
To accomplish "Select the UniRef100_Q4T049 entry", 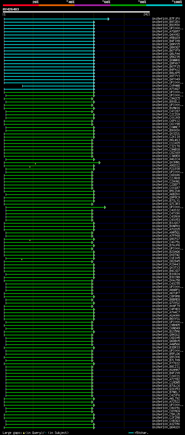I will 166,80.
